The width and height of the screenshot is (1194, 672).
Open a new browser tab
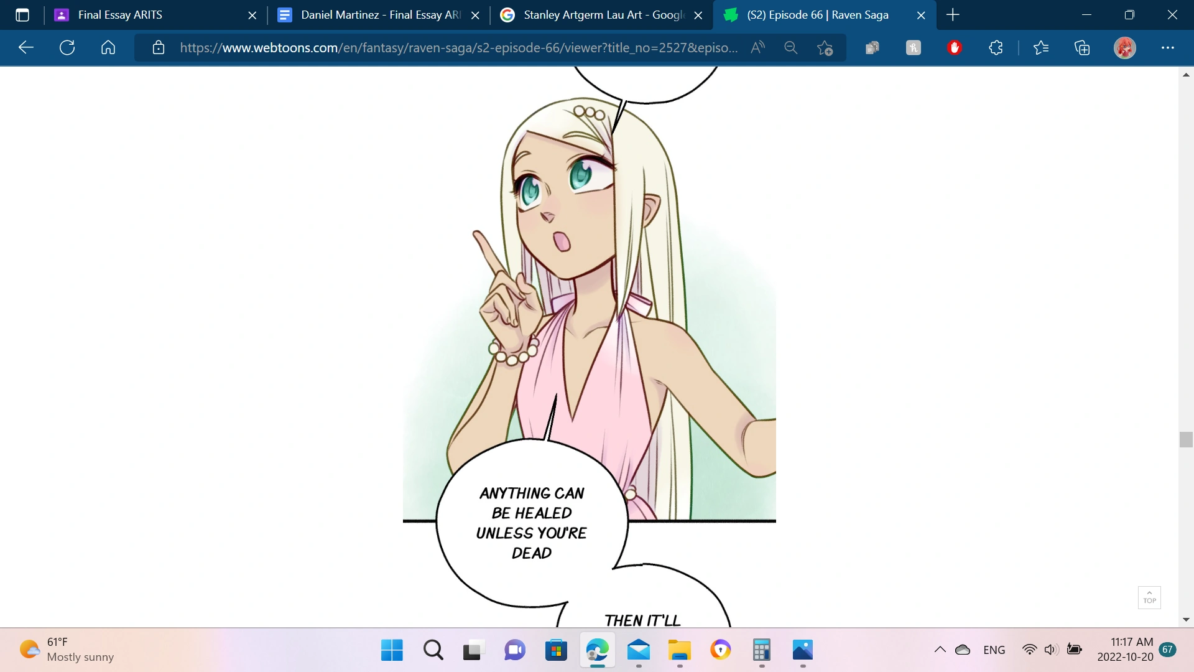click(x=953, y=15)
